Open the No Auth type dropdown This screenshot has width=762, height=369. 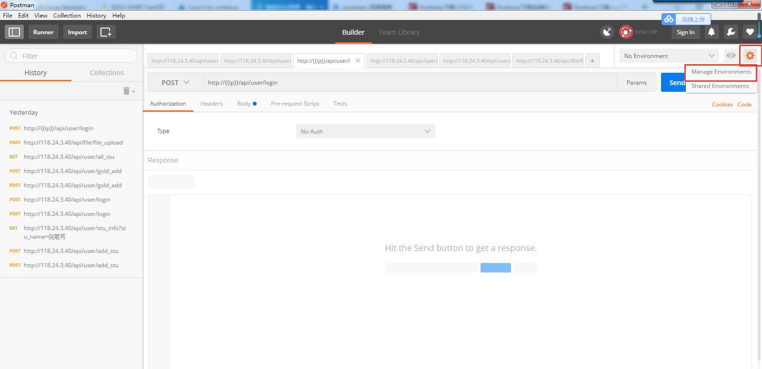pyautogui.click(x=365, y=131)
